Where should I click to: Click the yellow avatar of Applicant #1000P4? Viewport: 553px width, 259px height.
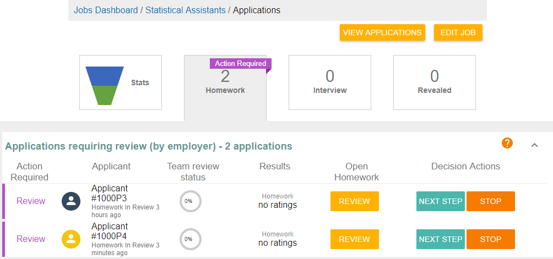click(71, 239)
